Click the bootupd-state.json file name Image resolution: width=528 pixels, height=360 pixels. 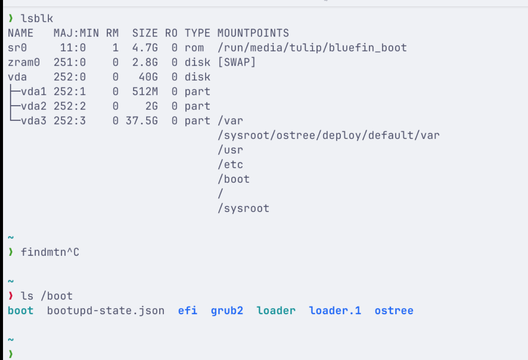106,311
